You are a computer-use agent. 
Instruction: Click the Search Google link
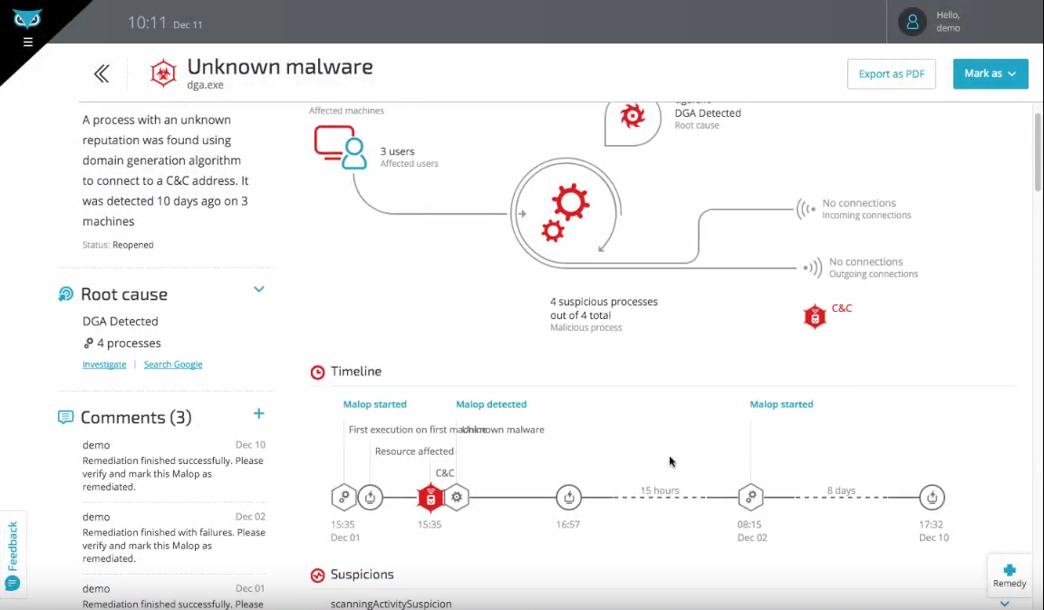pyautogui.click(x=173, y=364)
